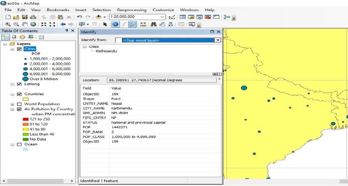Viewport: 348px width, 186px height.
Task: Switch to List By Visibility view
Action: click(22, 37)
